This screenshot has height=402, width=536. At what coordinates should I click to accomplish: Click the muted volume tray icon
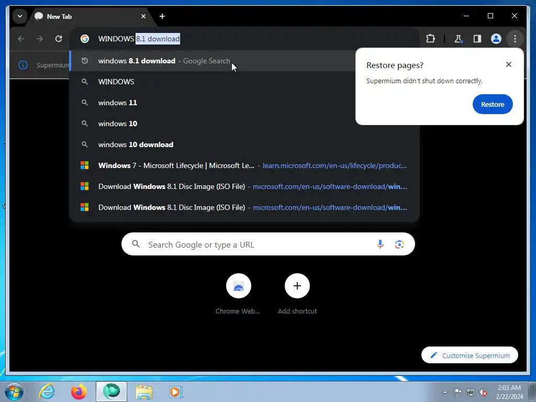coord(483,392)
